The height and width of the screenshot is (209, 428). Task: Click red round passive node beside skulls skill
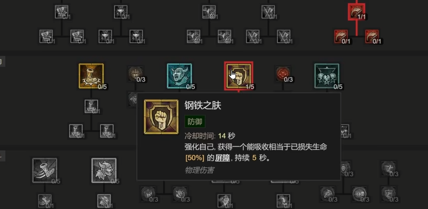(x=282, y=74)
